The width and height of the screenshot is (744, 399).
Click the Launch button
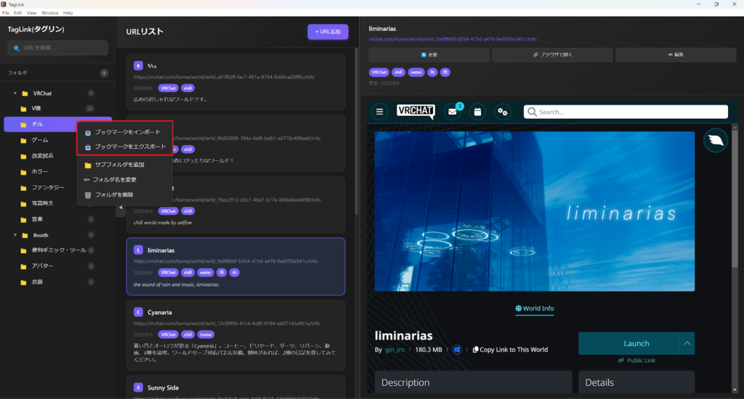coord(628,344)
